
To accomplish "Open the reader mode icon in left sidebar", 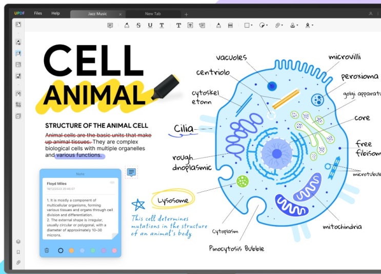I will tap(18, 24).
